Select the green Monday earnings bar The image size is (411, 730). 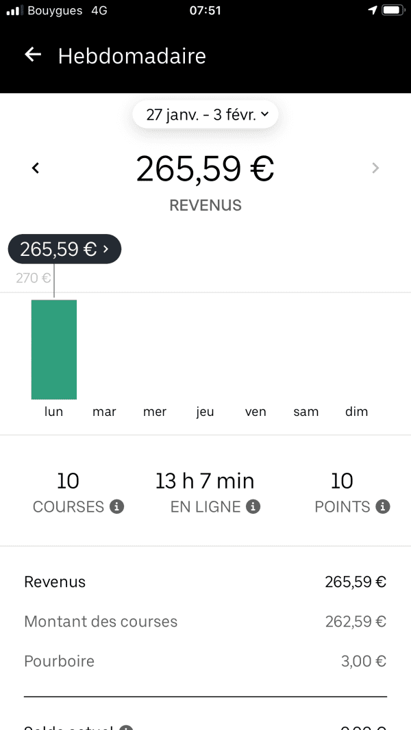54,349
